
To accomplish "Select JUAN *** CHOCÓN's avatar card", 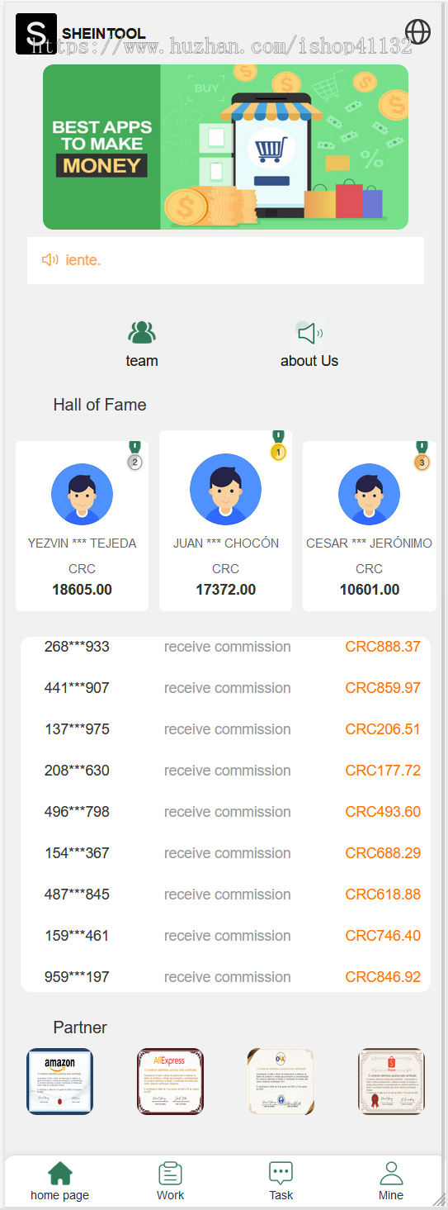I will [x=225, y=520].
